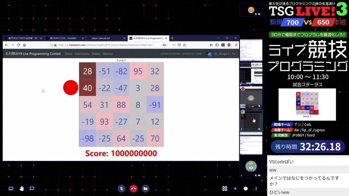
Task: Click the board cell showing -82
Action: click(121, 71)
